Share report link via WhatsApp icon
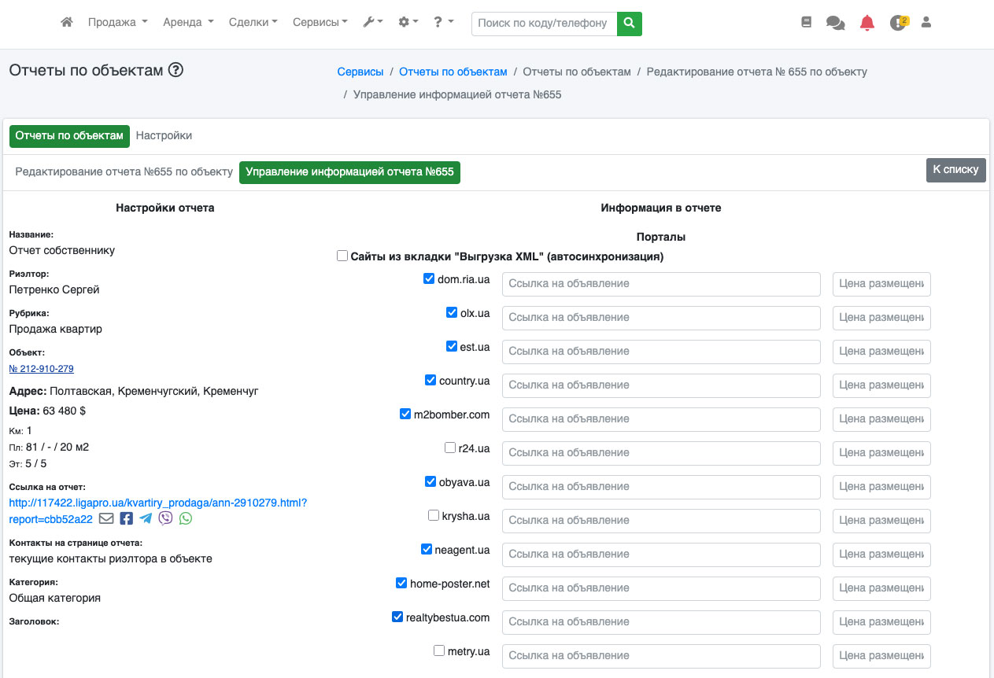Viewport: 994px width, 678px height. coord(186,518)
